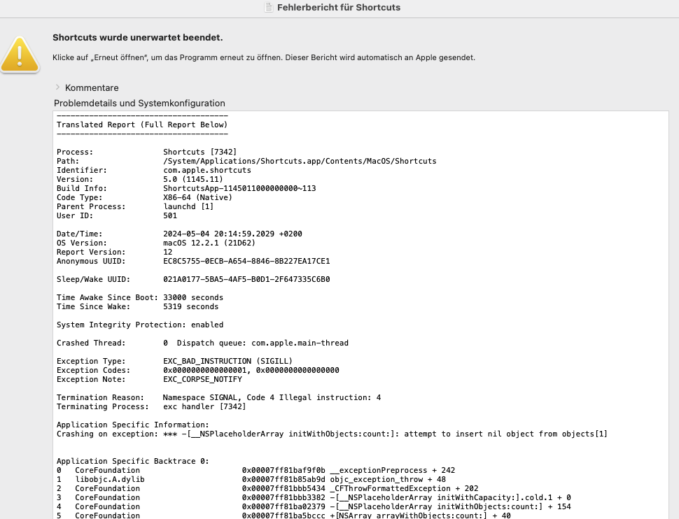Click the Anonymous UUID value
679x519 pixels.
[x=246, y=261]
